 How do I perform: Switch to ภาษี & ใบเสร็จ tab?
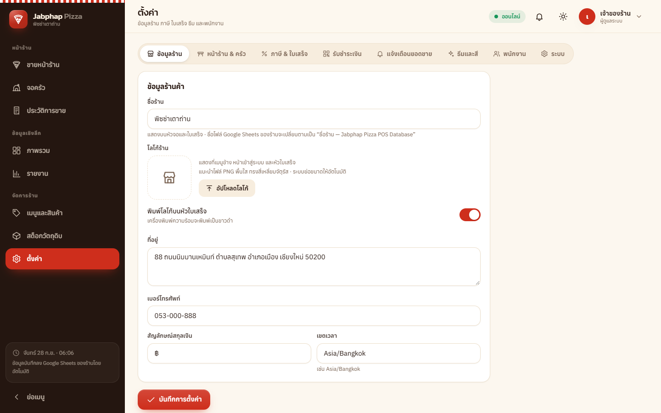285,54
